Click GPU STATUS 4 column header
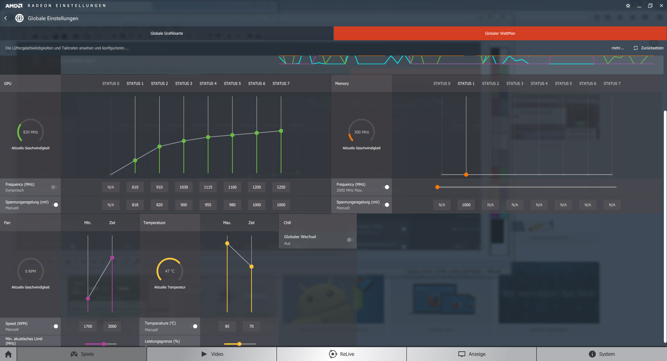Screen dimensions: 667x361 pyautogui.click(x=208, y=84)
